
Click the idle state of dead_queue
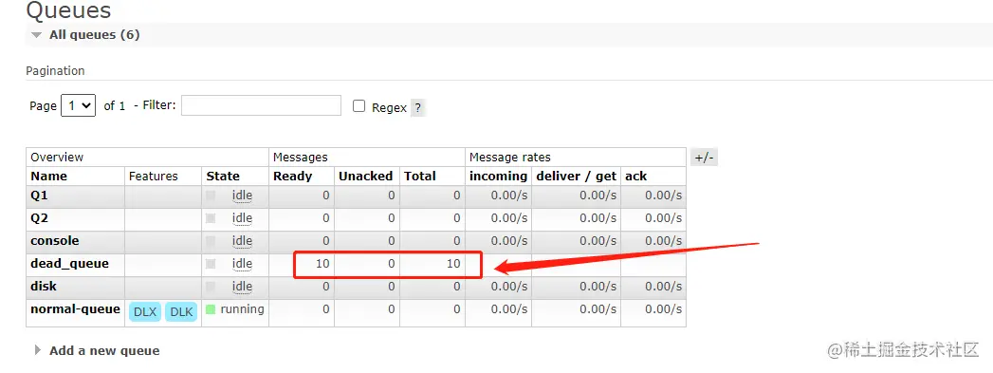pyautogui.click(x=242, y=264)
